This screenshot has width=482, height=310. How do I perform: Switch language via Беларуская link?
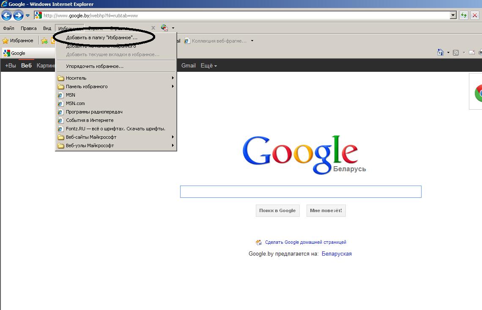tap(337, 253)
